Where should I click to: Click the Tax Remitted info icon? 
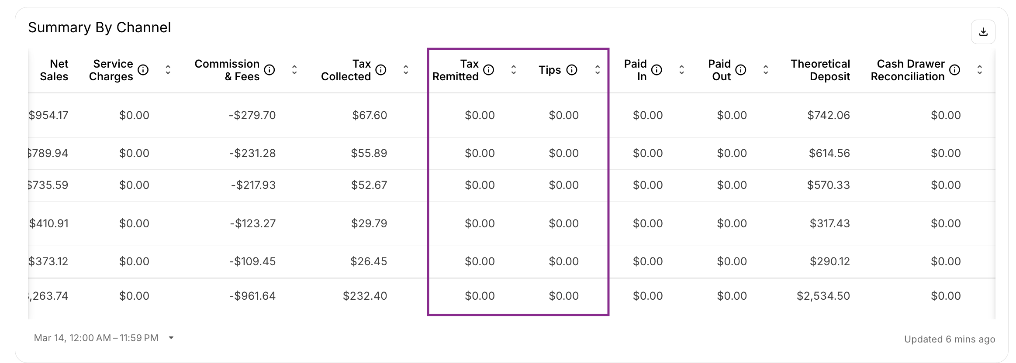pos(489,70)
